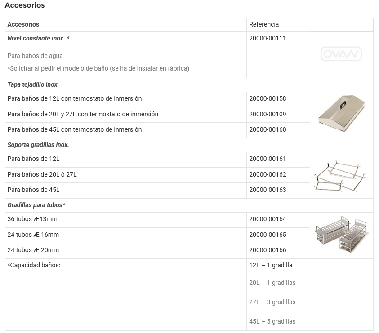Select reference 20000-00161
The image size is (379, 333).
[268, 159]
